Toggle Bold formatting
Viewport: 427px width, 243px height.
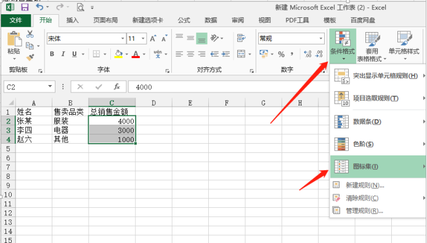(x=52, y=54)
